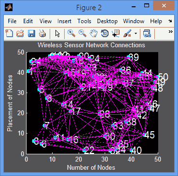
Task: Click node label 42 in the plot
Action: pos(142,115)
